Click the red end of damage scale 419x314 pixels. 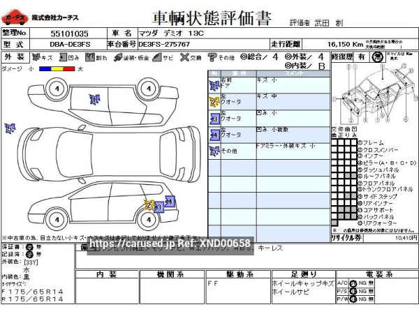pos(71,69)
